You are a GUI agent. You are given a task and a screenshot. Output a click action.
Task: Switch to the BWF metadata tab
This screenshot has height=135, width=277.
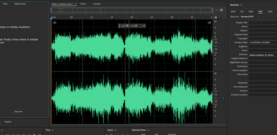pyautogui.click(x=233, y=12)
